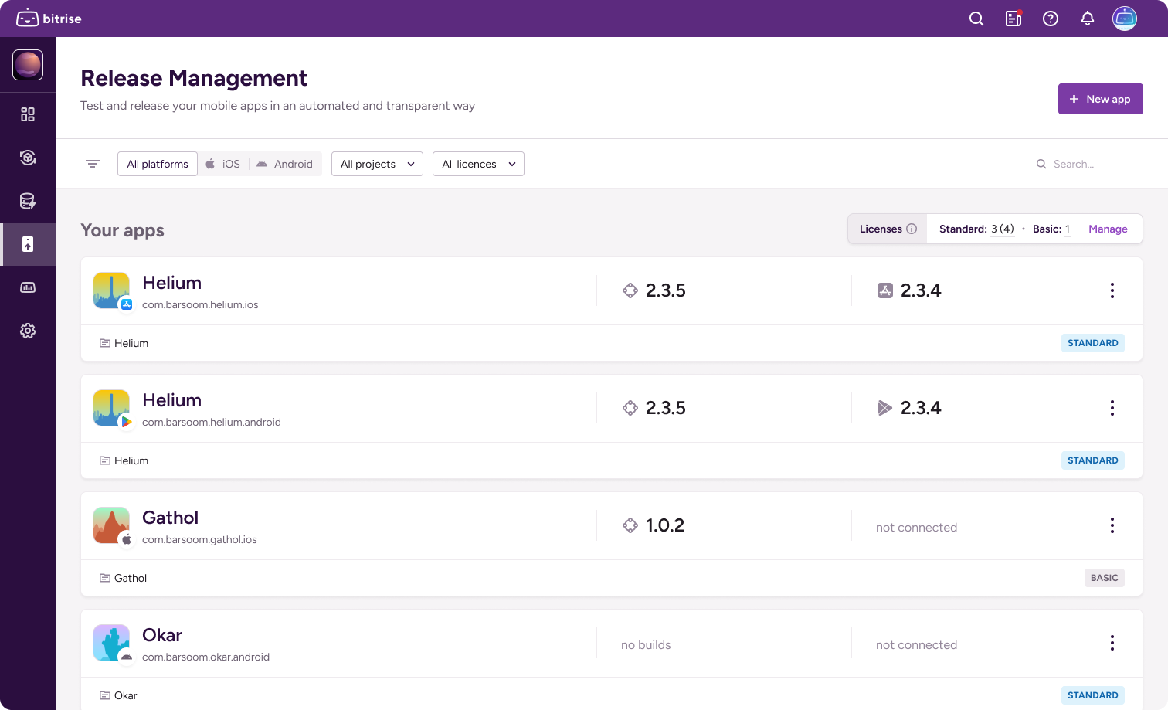This screenshot has height=710, width=1168.
Task: Click the Licenses label tab
Action: pos(888,229)
